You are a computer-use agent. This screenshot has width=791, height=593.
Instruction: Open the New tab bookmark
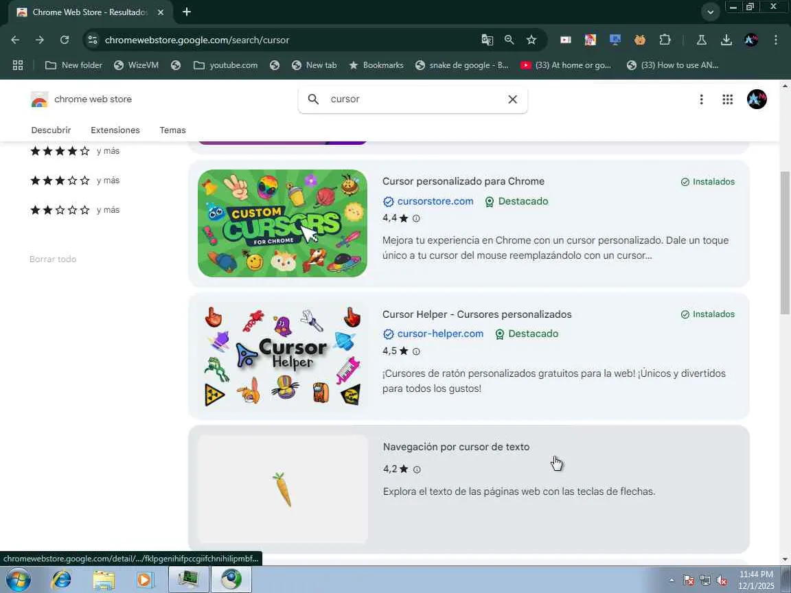(314, 65)
